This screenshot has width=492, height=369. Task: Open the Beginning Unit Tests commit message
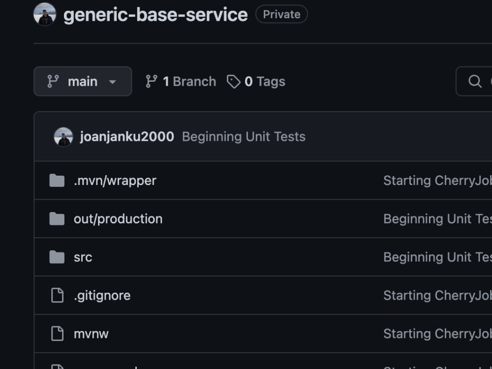(x=244, y=137)
